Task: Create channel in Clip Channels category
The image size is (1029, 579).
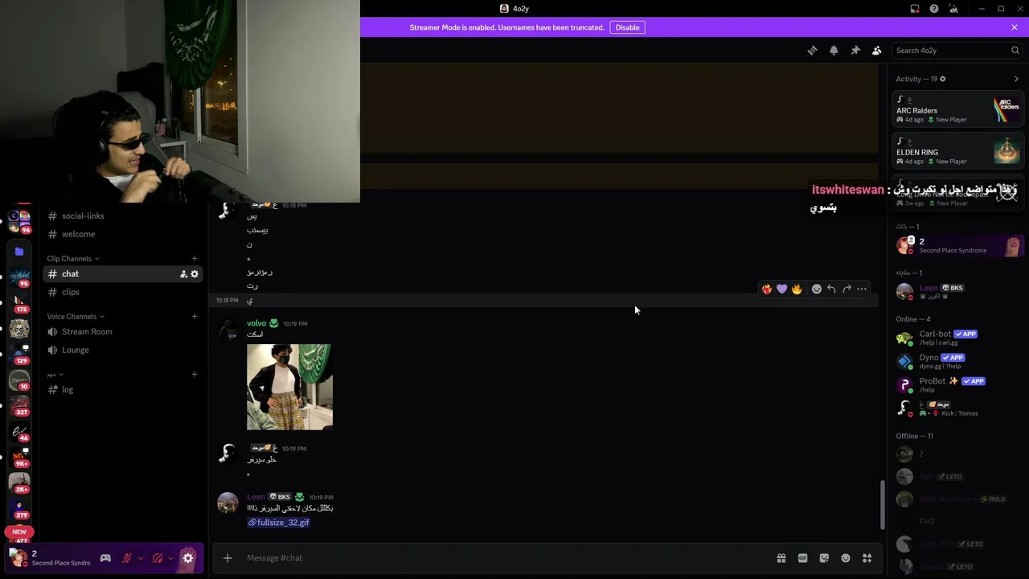Action: coord(195,258)
